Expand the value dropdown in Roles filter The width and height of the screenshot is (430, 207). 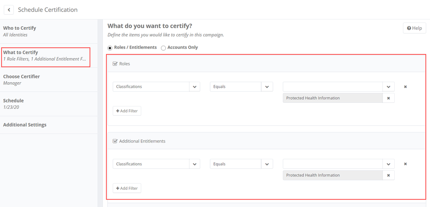(388, 87)
